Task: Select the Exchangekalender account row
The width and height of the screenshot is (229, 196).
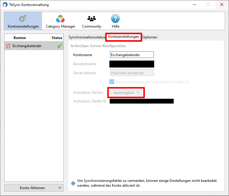Action: [x=34, y=46]
